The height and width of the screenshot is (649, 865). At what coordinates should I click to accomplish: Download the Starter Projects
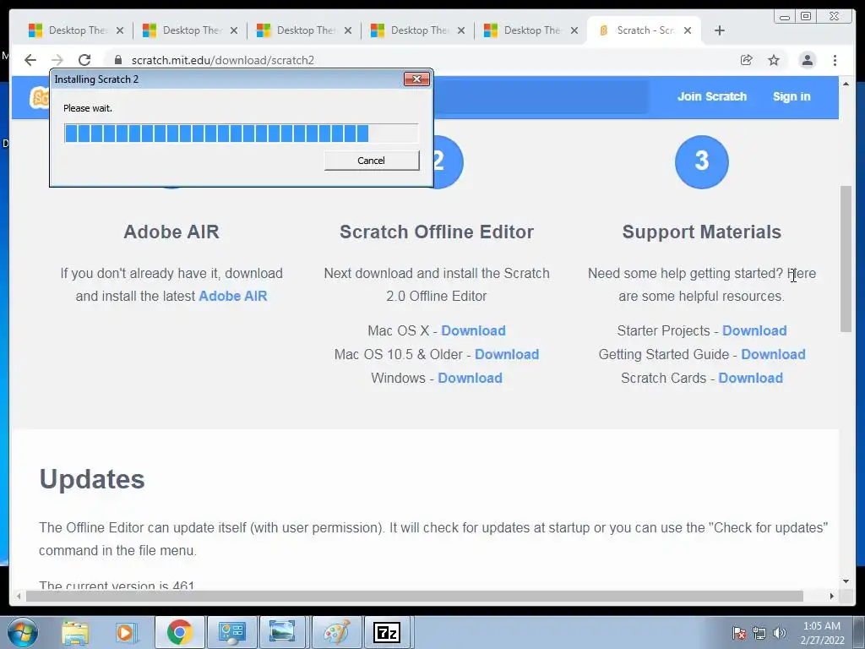(754, 330)
